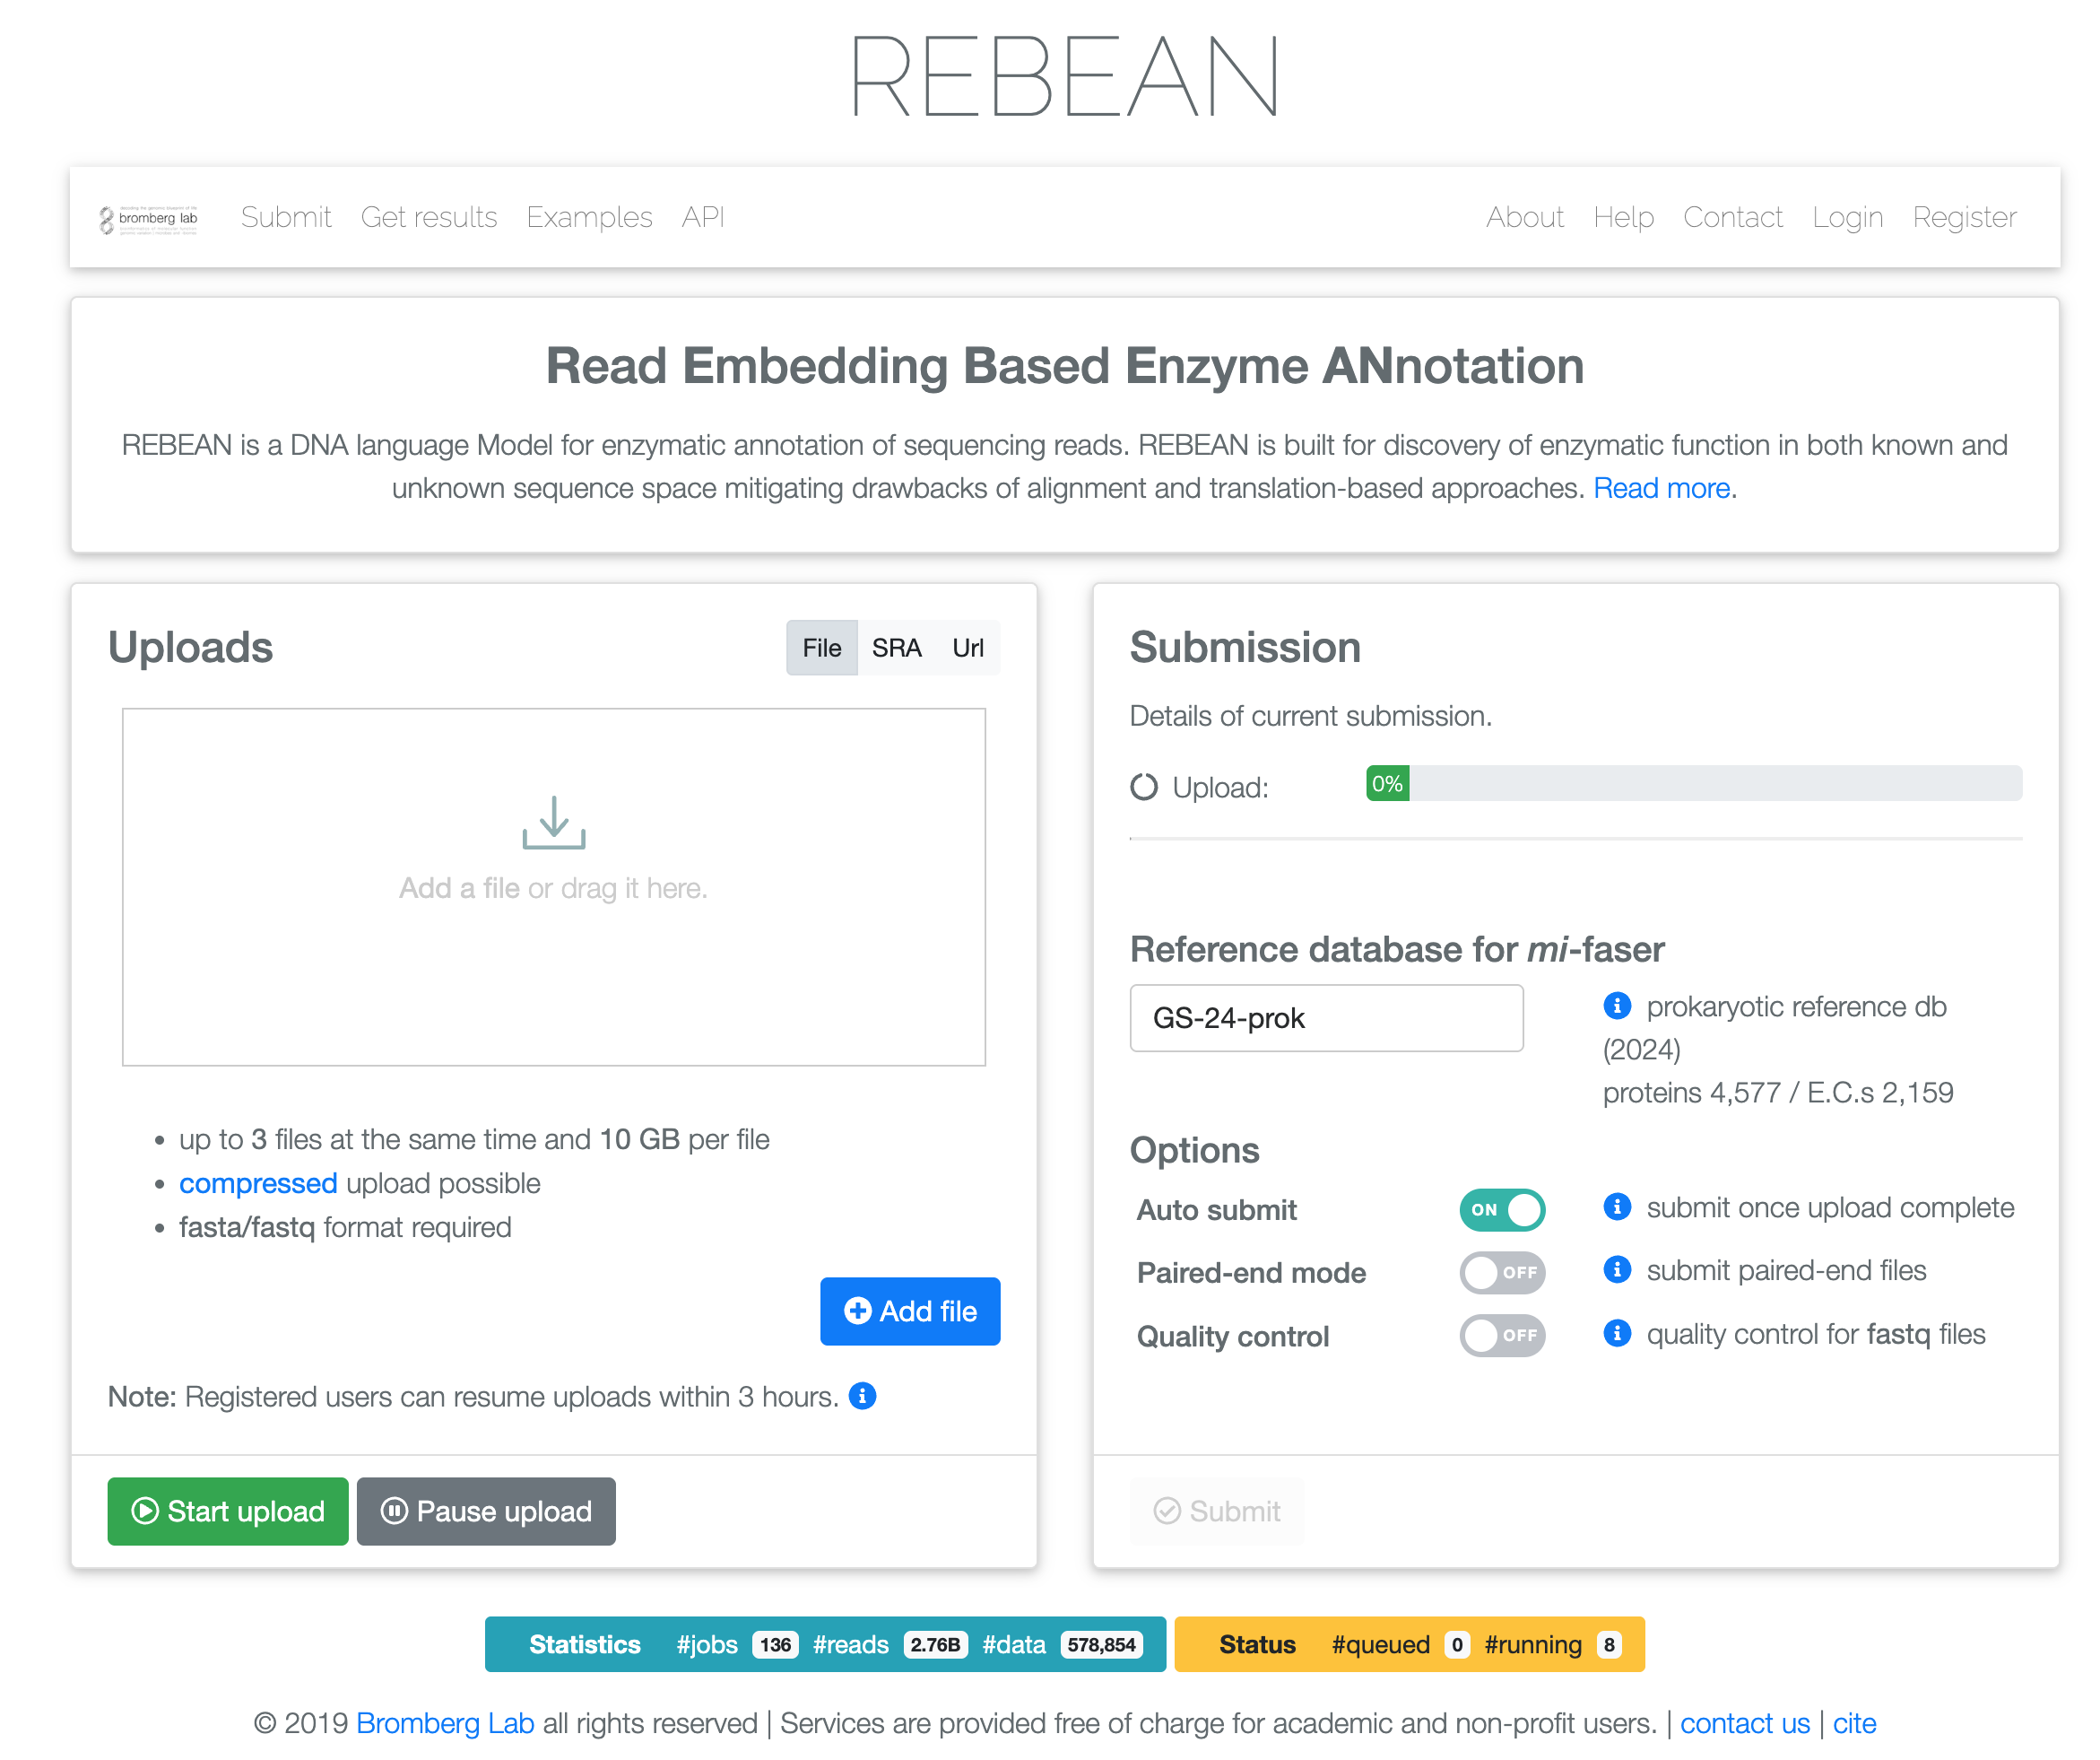This screenshot has height=1760, width=2100.
Task: Click the disabled Submit button
Action: pyautogui.click(x=1217, y=1511)
